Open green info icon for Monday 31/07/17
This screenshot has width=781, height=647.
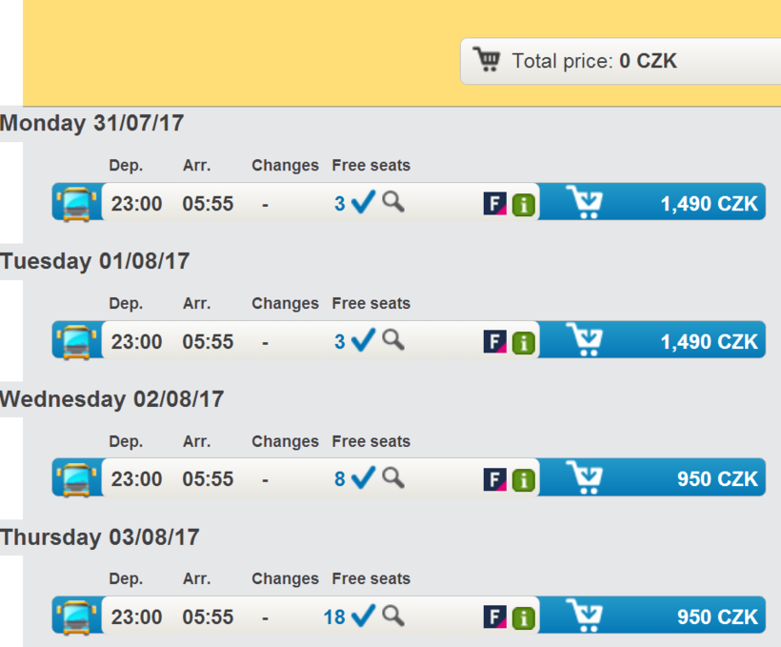click(523, 204)
